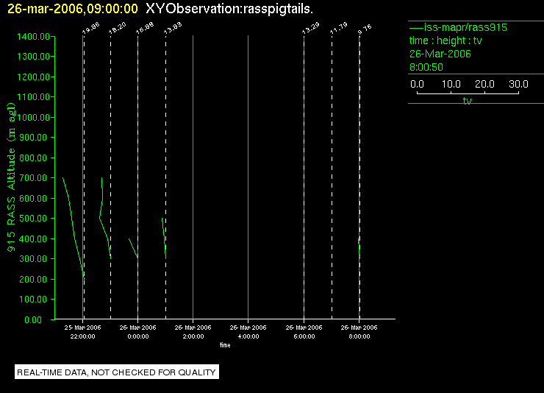Screen dimensions: 544x393
Task: Select the 700.00 altitude axis label
Action: tap(33, 178)
